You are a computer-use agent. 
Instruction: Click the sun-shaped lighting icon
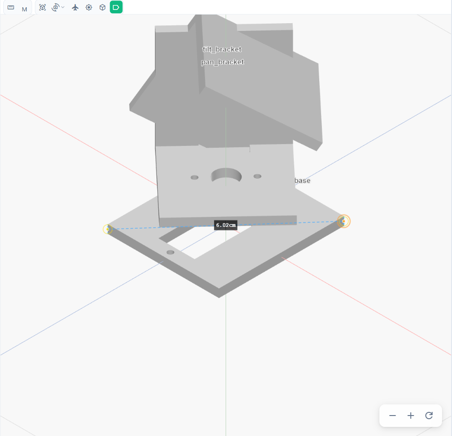pyautogui.click(x=89, y=7)
